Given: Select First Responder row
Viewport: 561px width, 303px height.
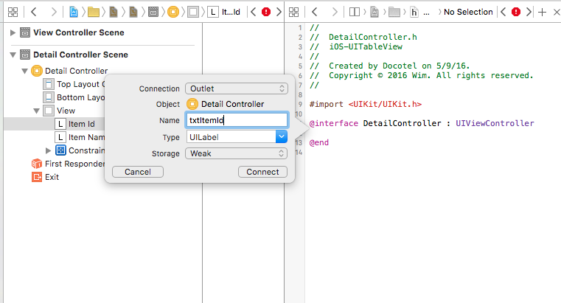Looking at the screenshot, I should [68, 164].
